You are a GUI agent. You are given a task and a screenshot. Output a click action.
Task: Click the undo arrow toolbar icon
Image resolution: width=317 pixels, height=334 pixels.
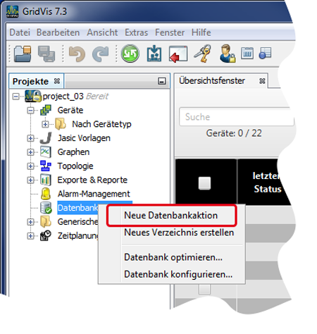(x=77, y=54)
